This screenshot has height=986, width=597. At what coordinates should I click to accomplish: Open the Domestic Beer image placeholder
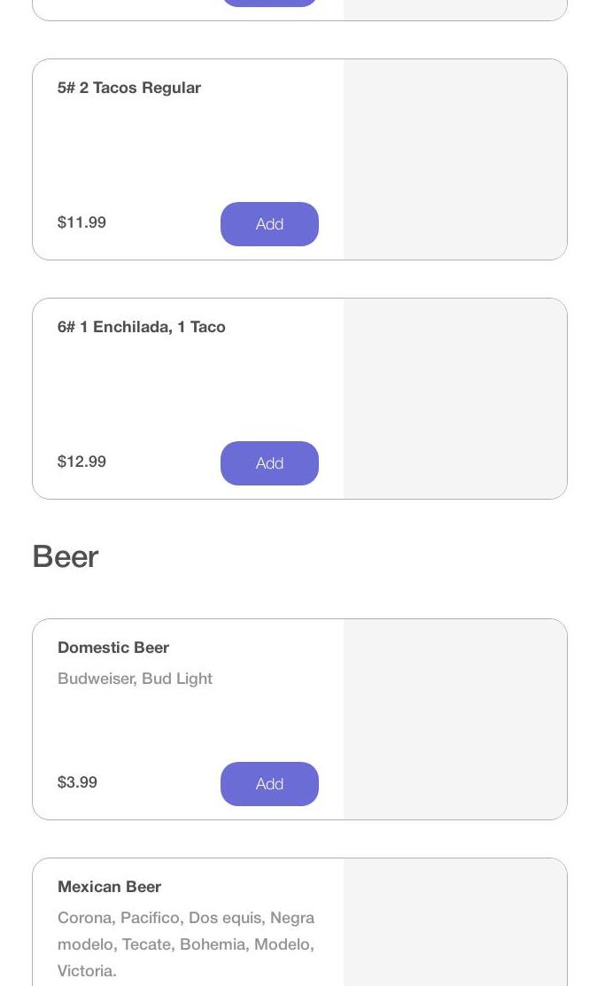click(x=455, y=719)
